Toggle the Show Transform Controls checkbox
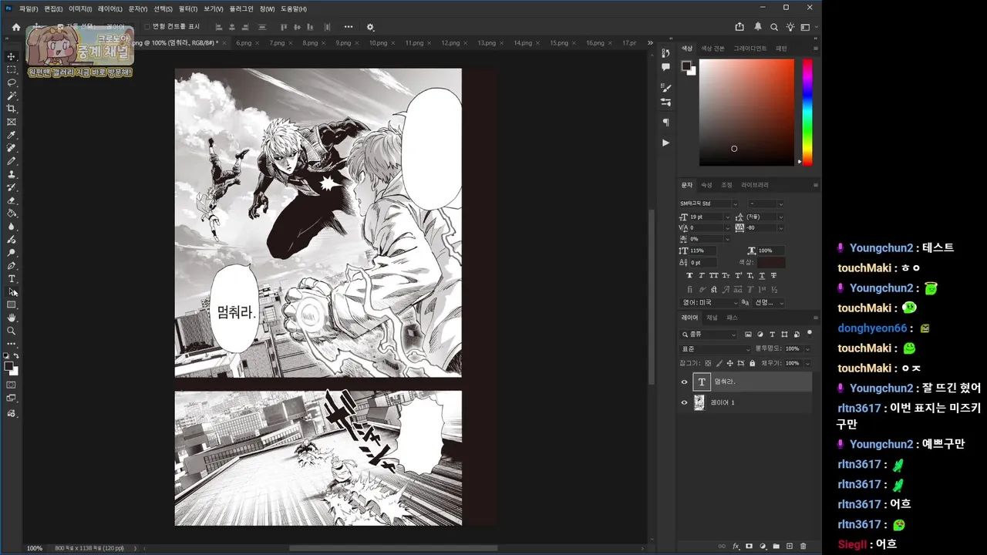The height and width of the screenshot is (555, 987). coord(148,27)
